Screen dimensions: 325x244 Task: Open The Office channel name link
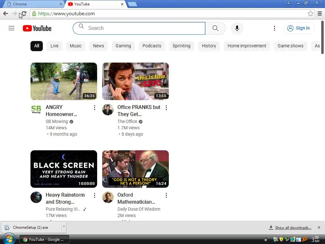(x=127, y=122)
